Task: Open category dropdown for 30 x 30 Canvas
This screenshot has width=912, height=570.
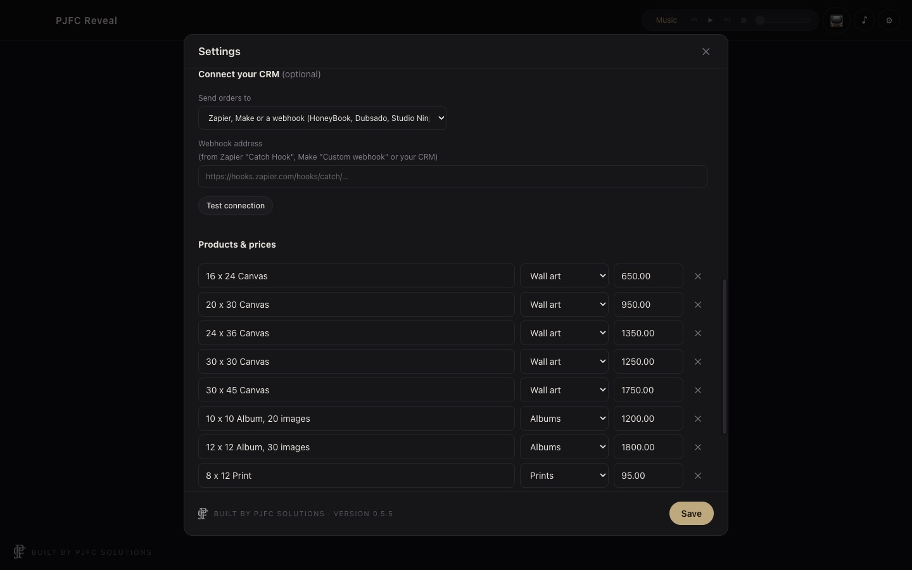Action: tap(564, 362)
